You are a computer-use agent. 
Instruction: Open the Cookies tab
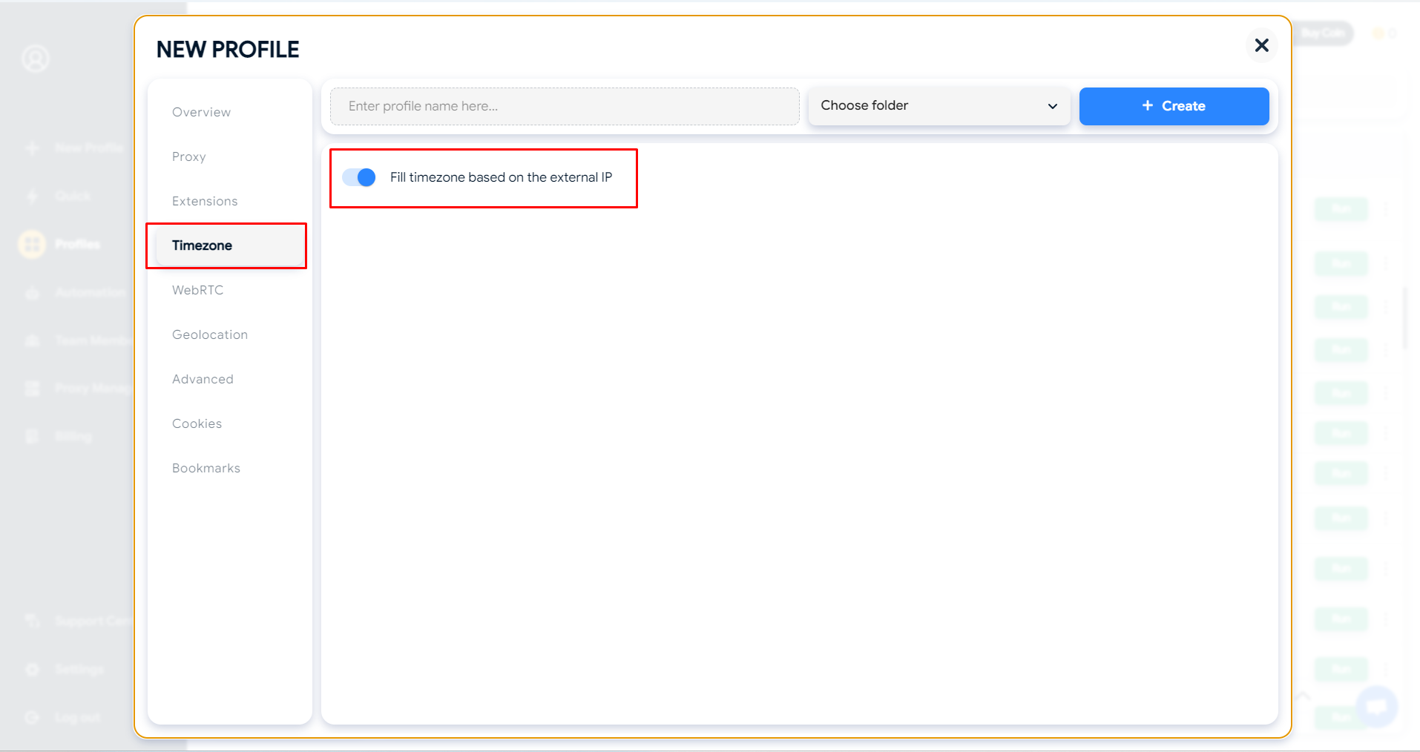(197, 423)
